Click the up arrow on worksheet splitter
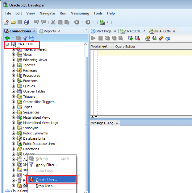192x193 pixels. (x=92, y=117)
